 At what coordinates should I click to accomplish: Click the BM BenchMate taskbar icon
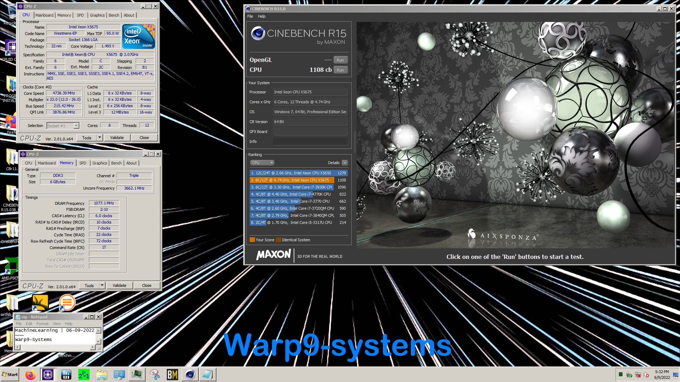coord(172,375)
